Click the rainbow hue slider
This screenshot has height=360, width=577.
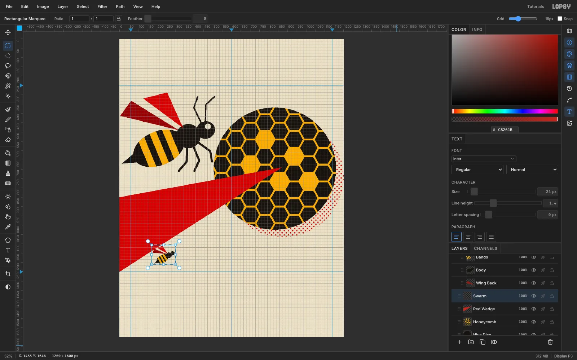(505, 111)
